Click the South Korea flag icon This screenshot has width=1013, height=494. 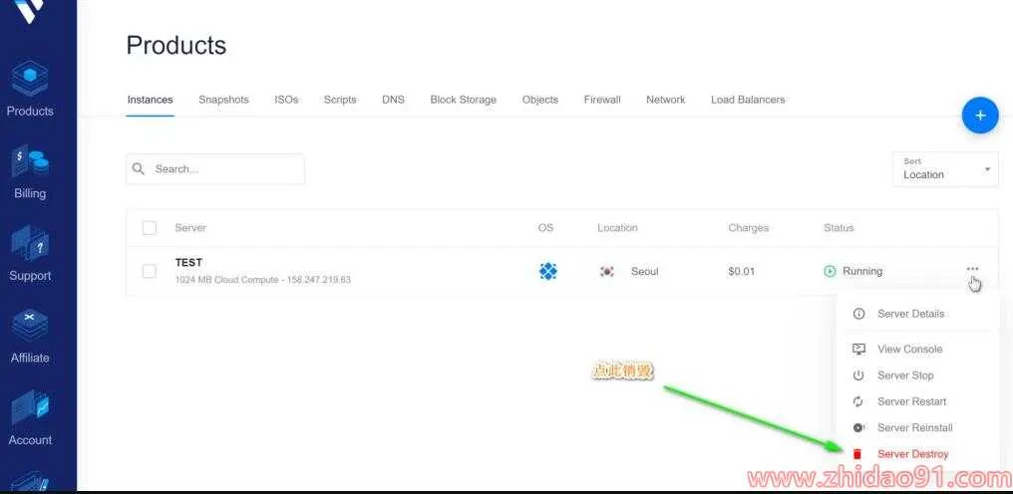pos(606,271)
